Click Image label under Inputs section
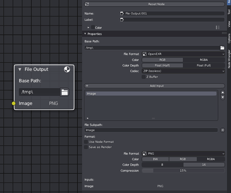Image resolution: width=231 pixels, height=193 pixels. 89,186
